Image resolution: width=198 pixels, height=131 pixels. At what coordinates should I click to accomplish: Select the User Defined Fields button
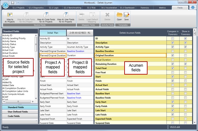coord(17,112)
